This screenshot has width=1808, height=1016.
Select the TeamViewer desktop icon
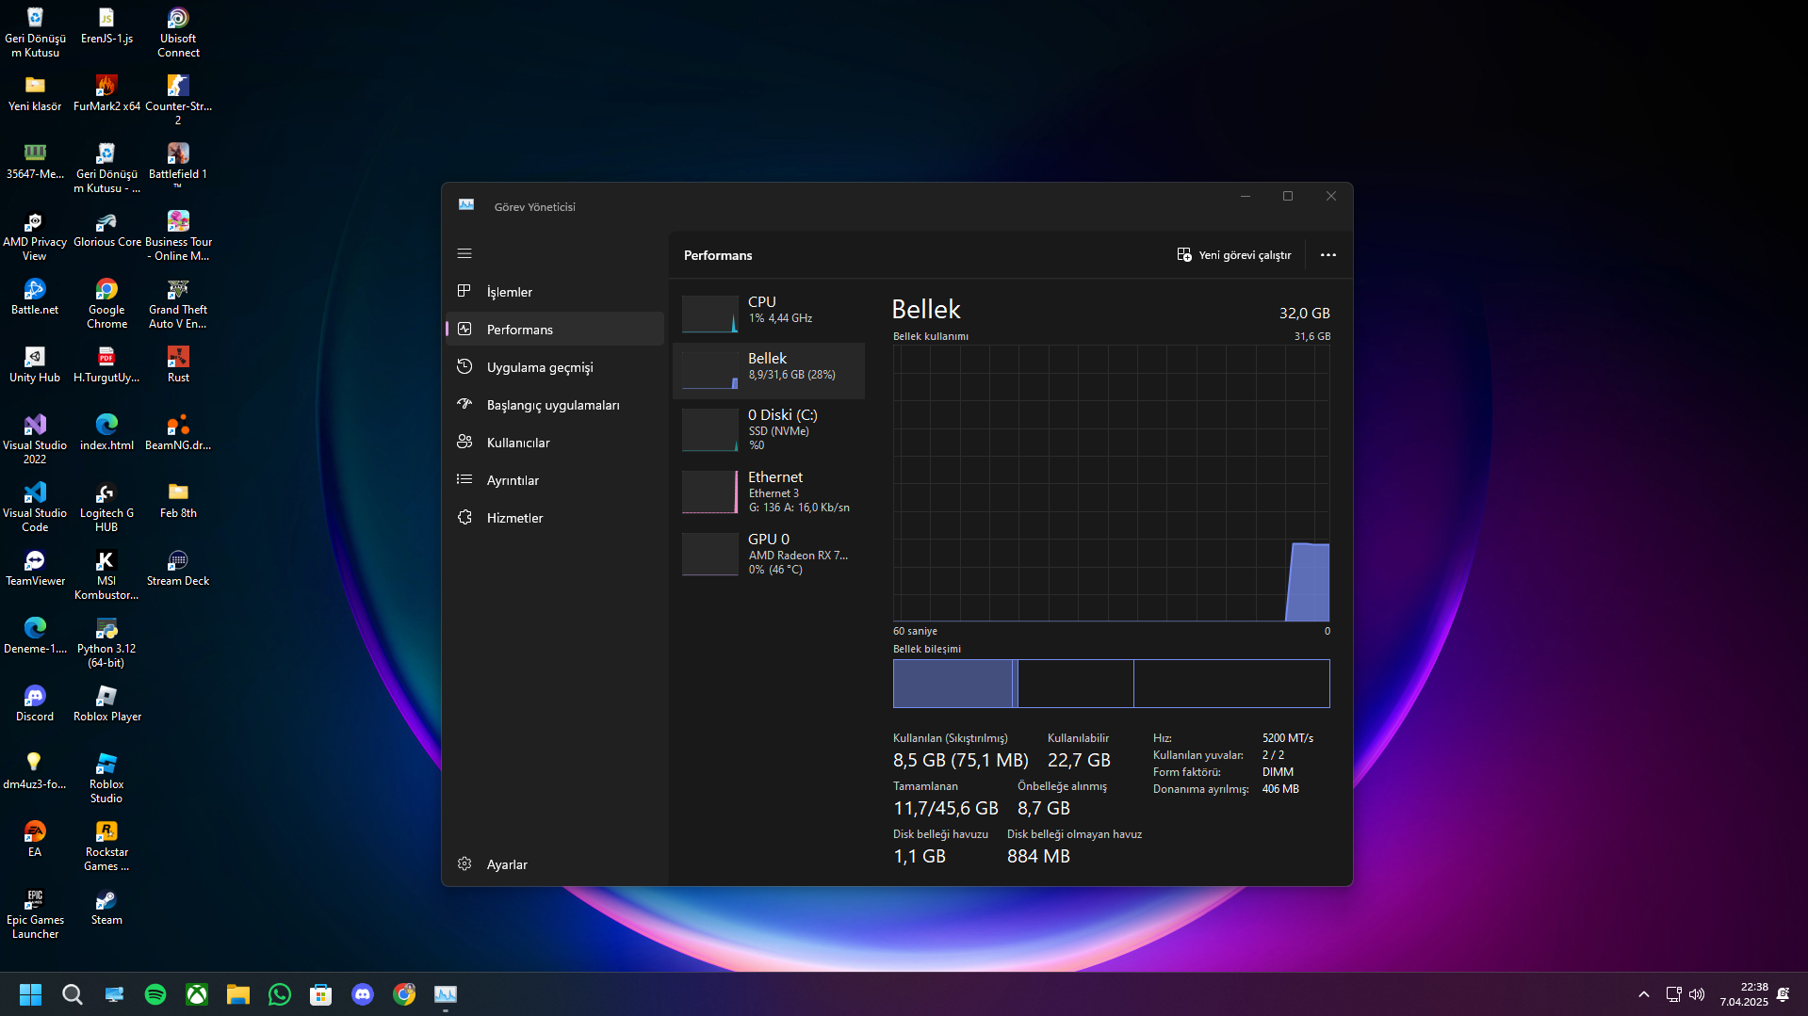click(35, 568)
